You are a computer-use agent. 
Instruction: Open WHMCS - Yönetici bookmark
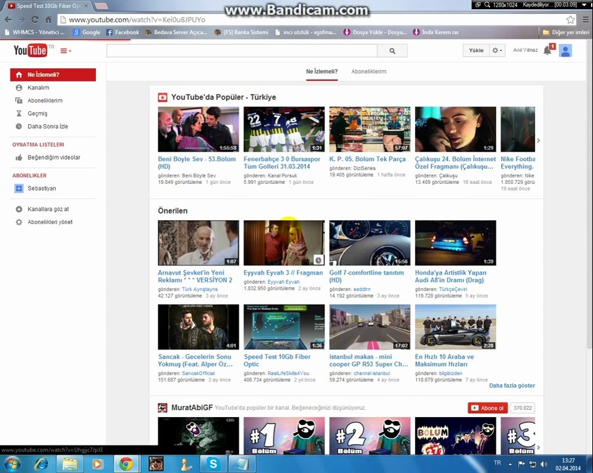(x=34, y=32)
